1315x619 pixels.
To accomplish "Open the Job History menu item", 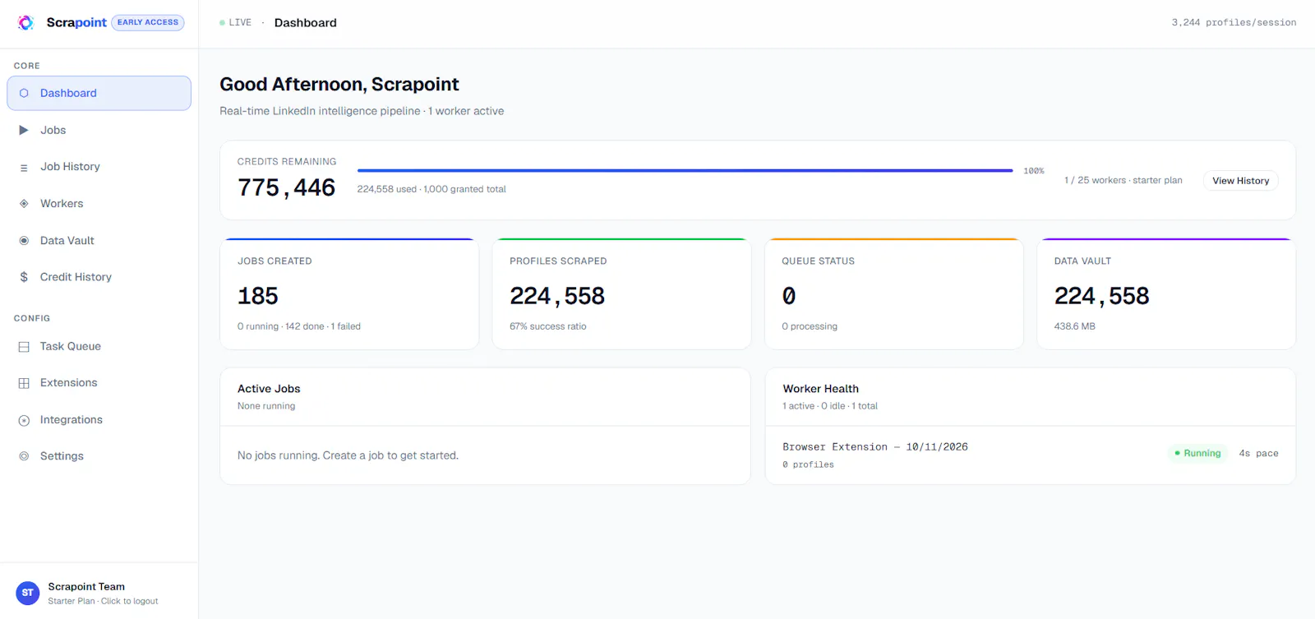I will (99, 167).
